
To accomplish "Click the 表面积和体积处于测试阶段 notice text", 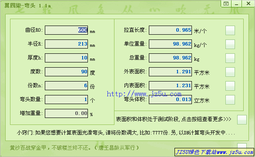I will click(174, 119).
